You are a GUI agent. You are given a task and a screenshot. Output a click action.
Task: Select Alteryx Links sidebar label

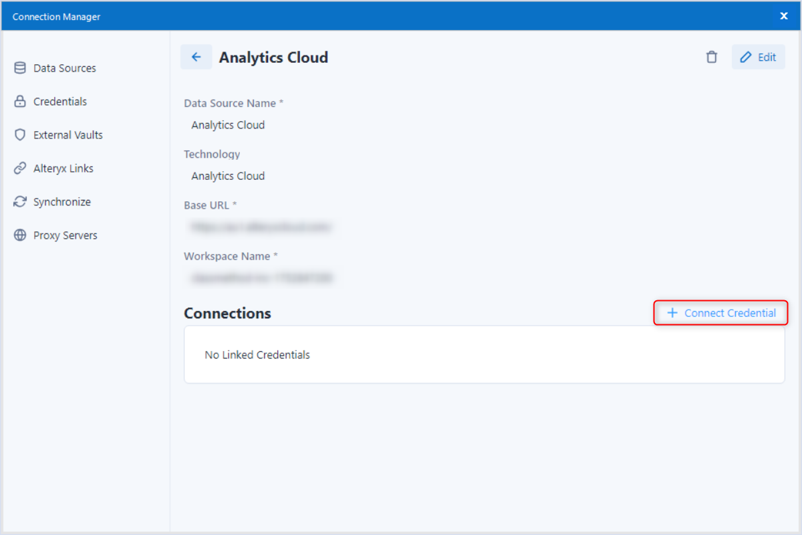coord(63,169)
